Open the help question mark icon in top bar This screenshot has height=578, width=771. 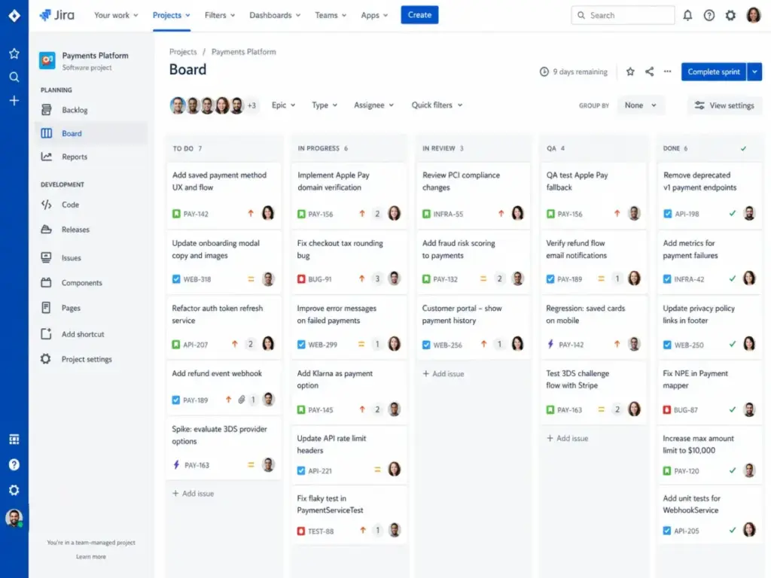709,15
